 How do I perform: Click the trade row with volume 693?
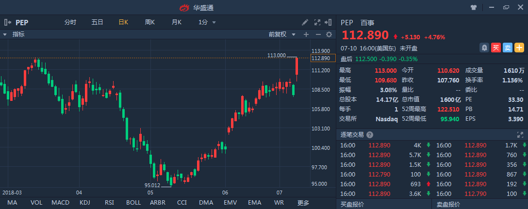[383, 184]
